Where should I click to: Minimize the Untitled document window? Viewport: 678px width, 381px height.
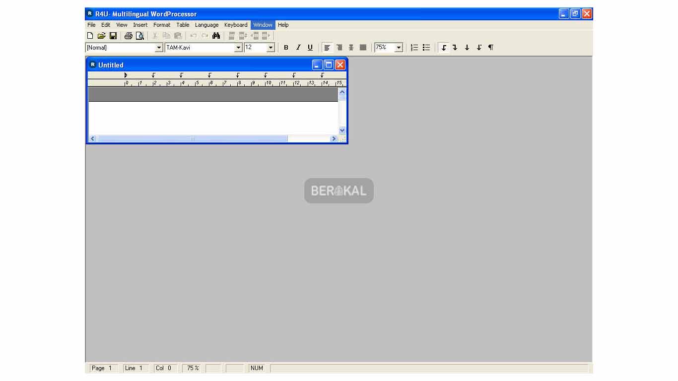[317, 64]
